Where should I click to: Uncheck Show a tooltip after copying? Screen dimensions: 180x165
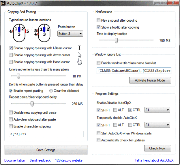pyautogui.click(x=98, y=27)
